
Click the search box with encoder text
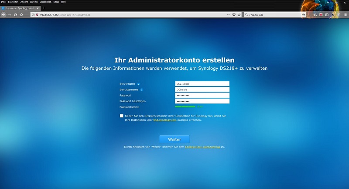(x=274, y=15)
